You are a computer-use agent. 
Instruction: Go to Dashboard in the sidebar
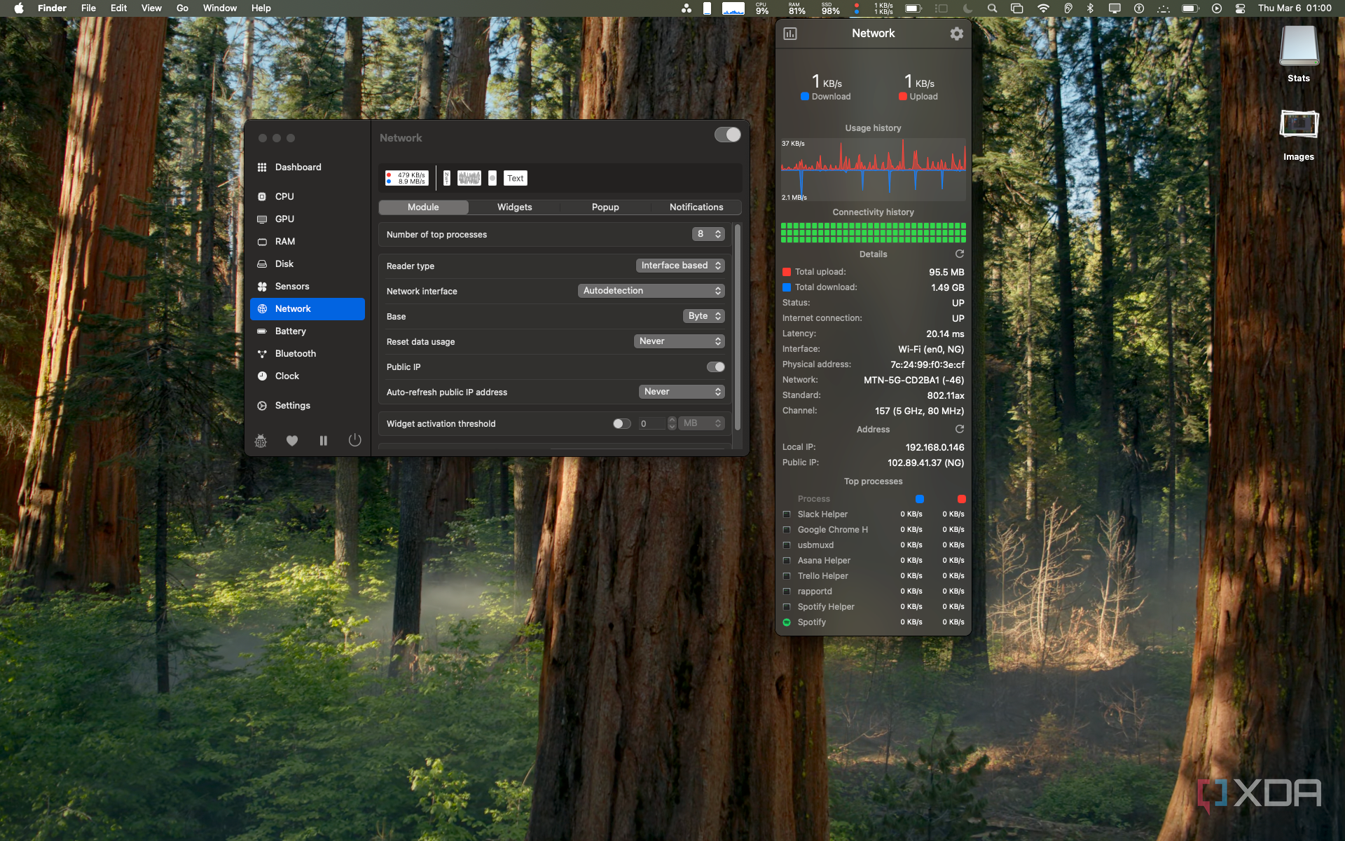pos(308,167)
